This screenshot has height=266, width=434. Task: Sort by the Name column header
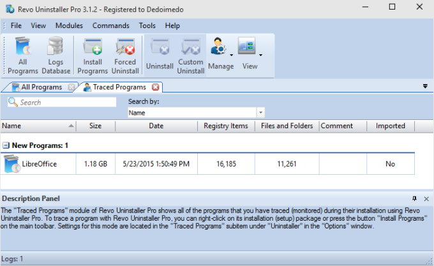(x=38, y=126)
